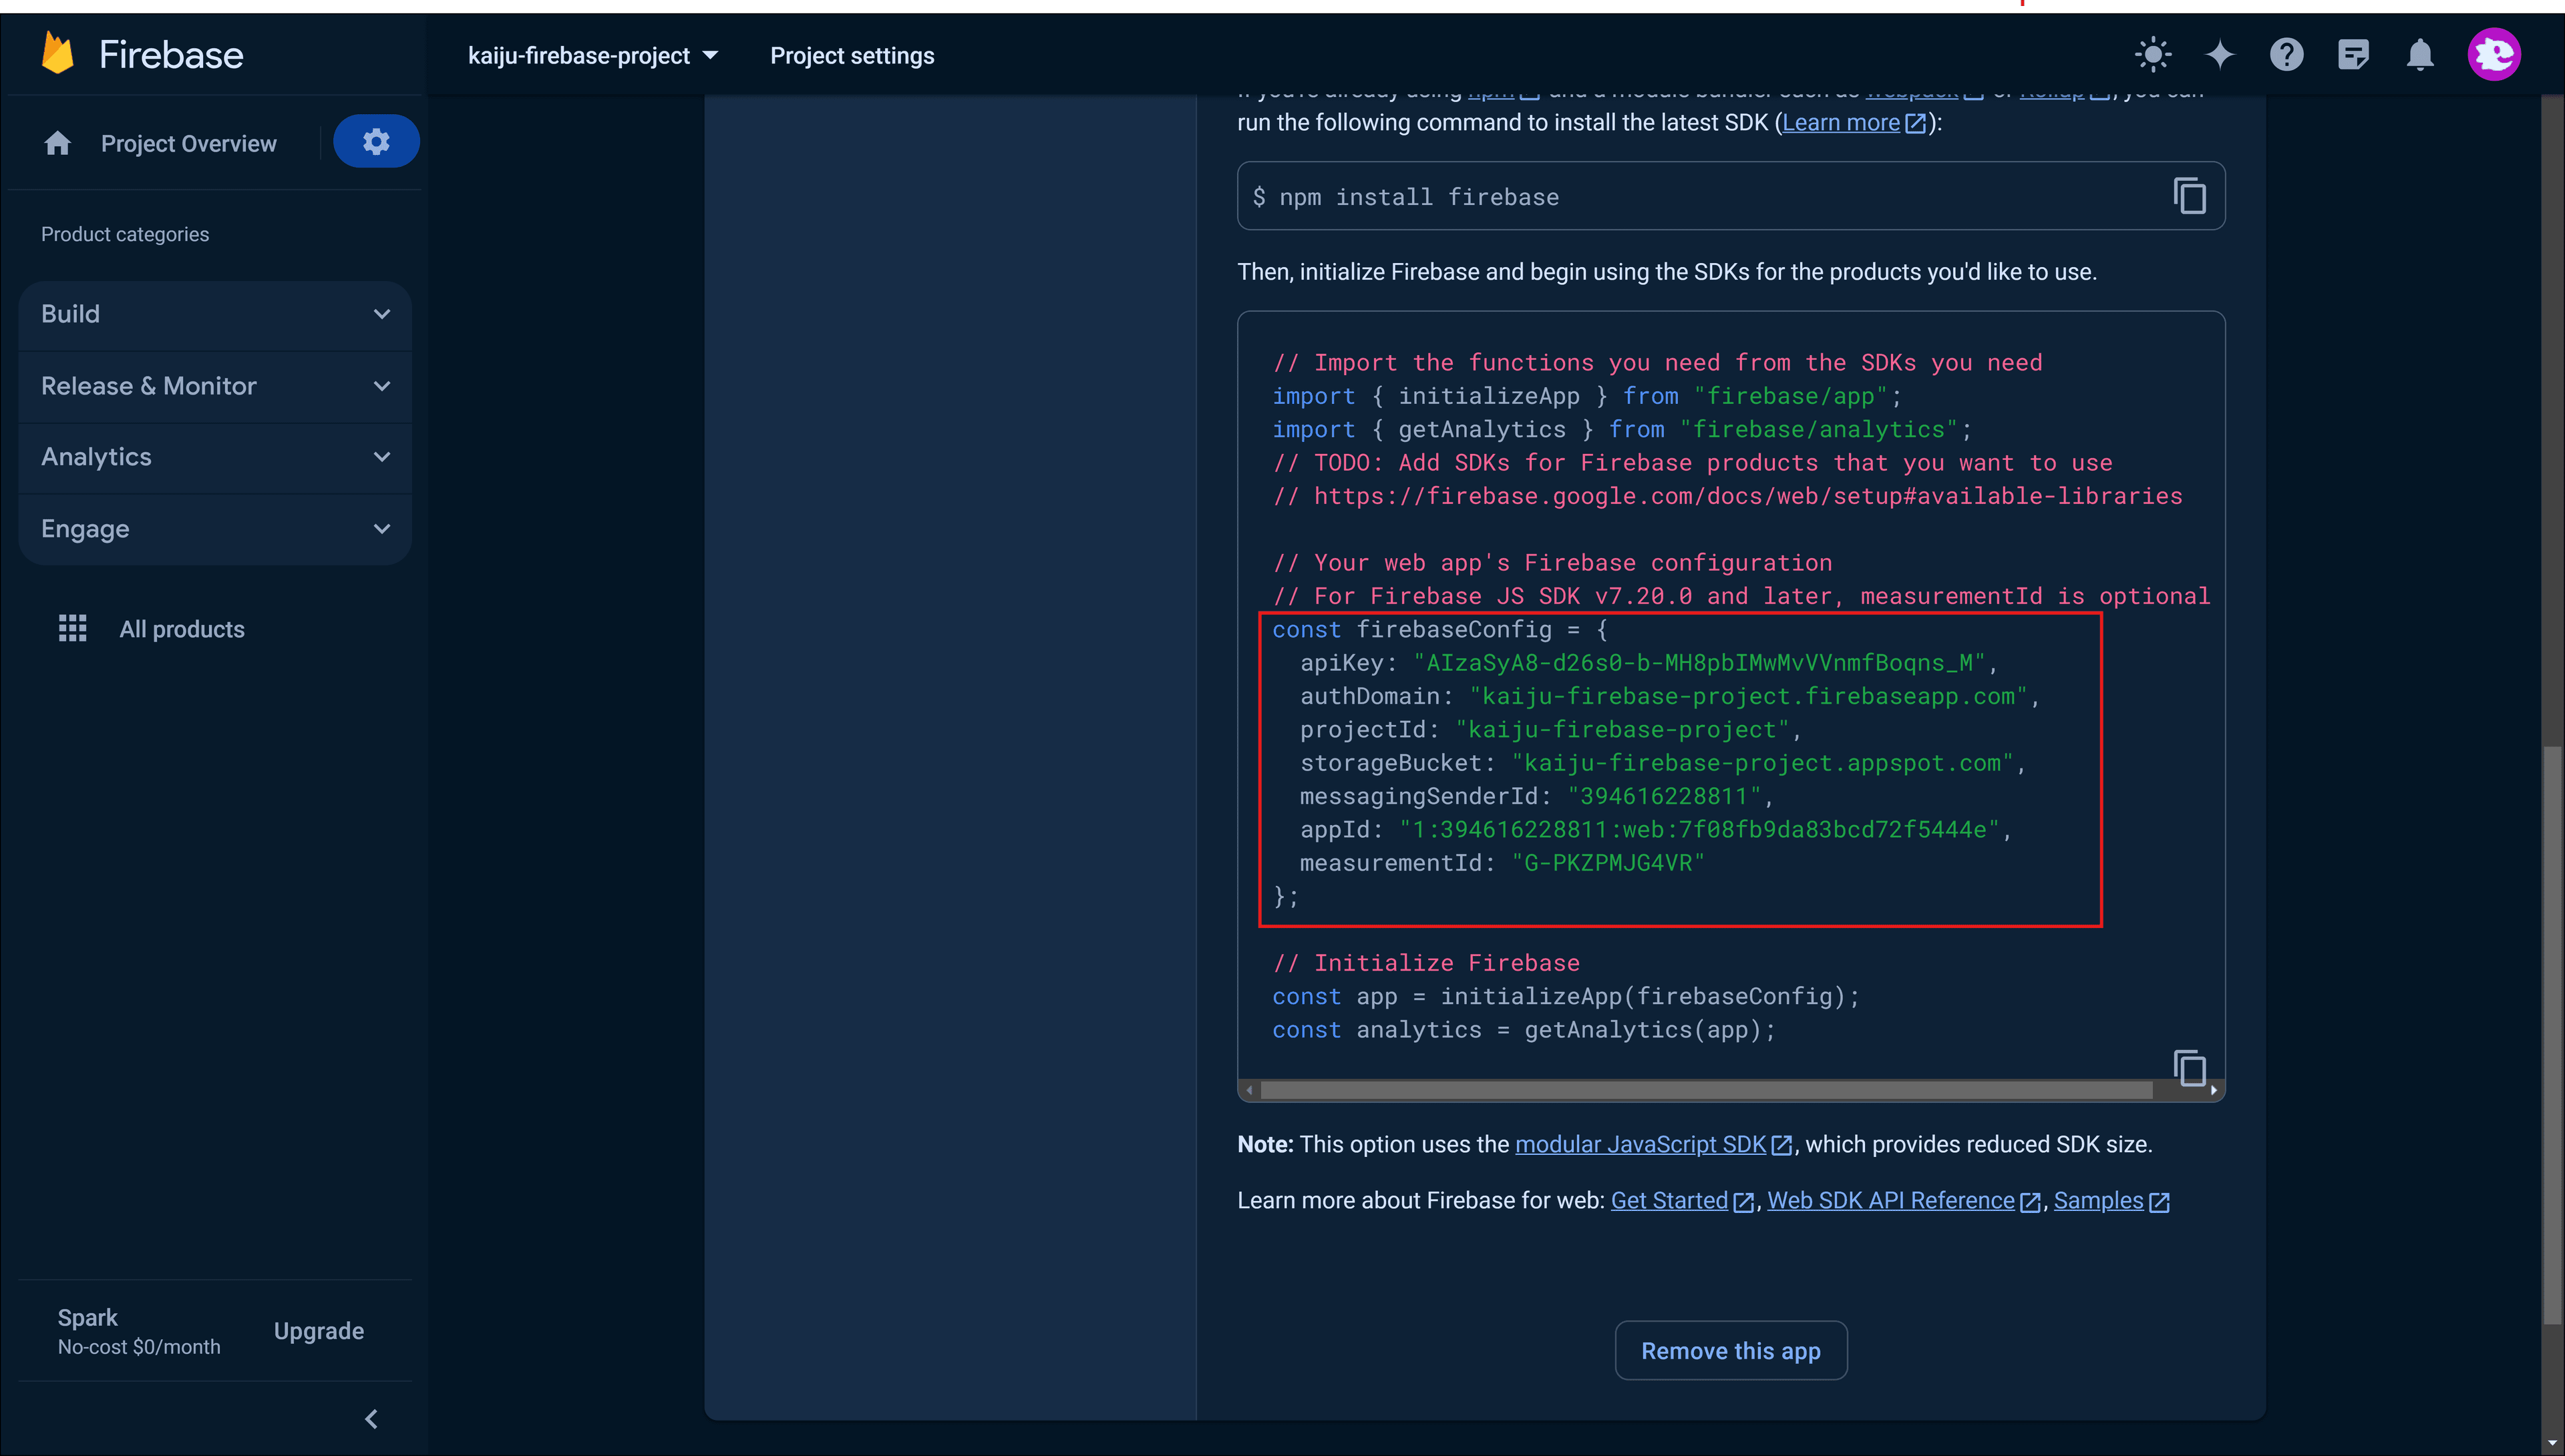Image resolution: width=2565 pixels, height=1456 pixels.
Task: Click the 'firebase/app' import line
Action: point(1586,396)
